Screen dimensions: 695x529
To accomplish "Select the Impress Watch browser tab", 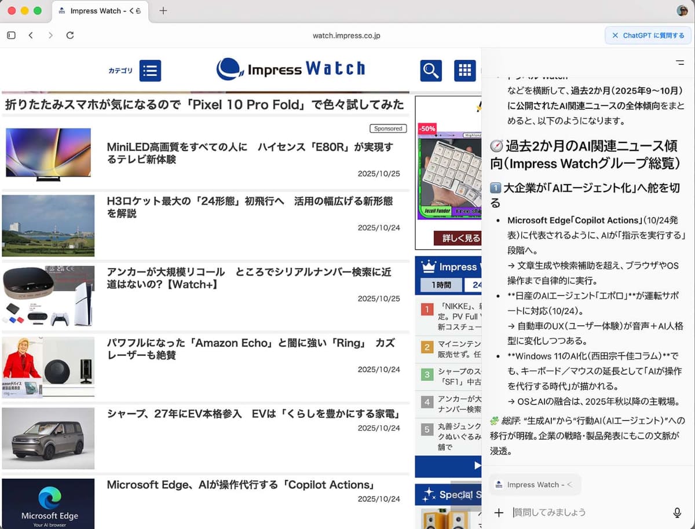I will click(100, 11).
